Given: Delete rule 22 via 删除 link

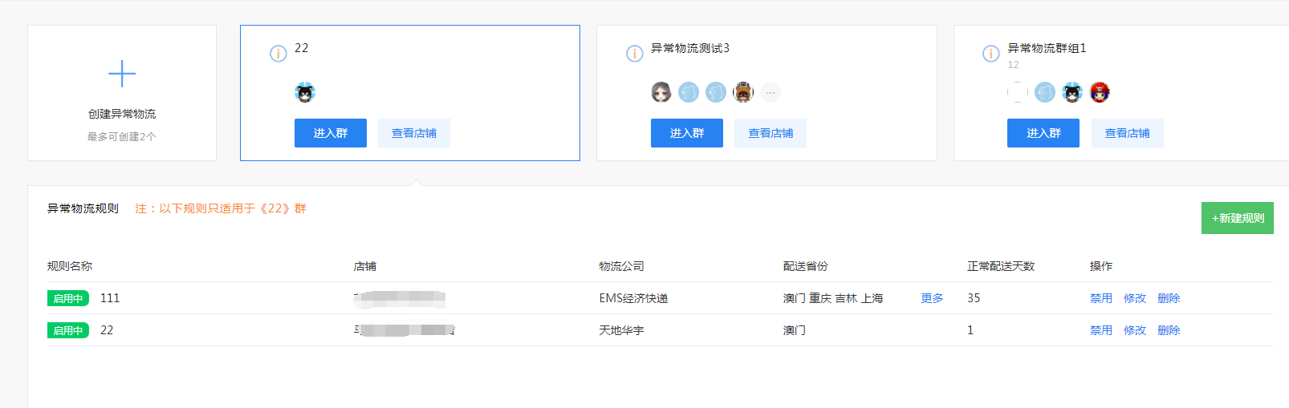Looking at the screenshot, I should coord(1169,330).
